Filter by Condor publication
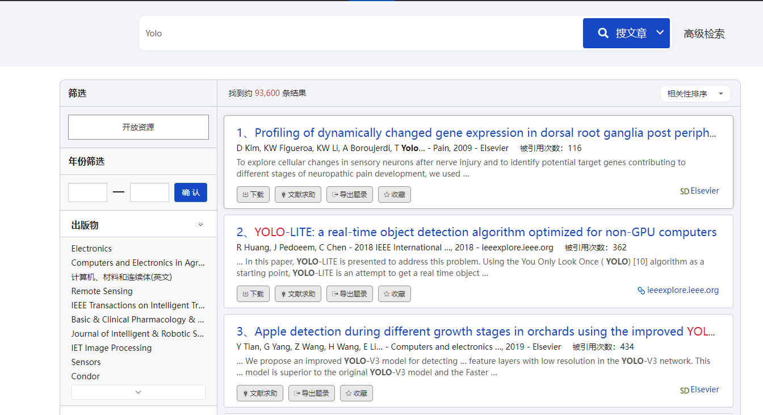 pos(85,376)
